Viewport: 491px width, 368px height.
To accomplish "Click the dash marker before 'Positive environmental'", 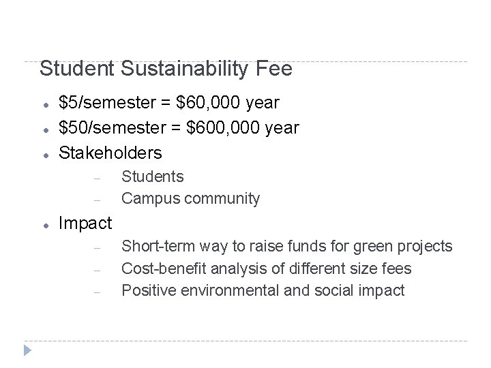I will [98, 292].
